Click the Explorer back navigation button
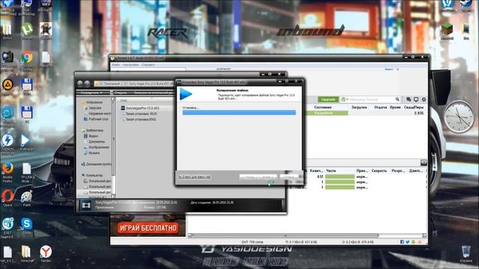Viewport: 479px width, 269px height. click(80, 83)
